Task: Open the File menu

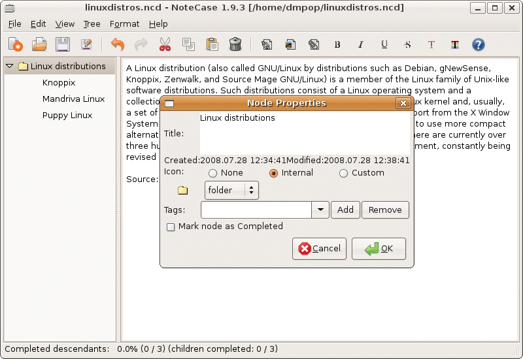Action: [x=14, y=24]
